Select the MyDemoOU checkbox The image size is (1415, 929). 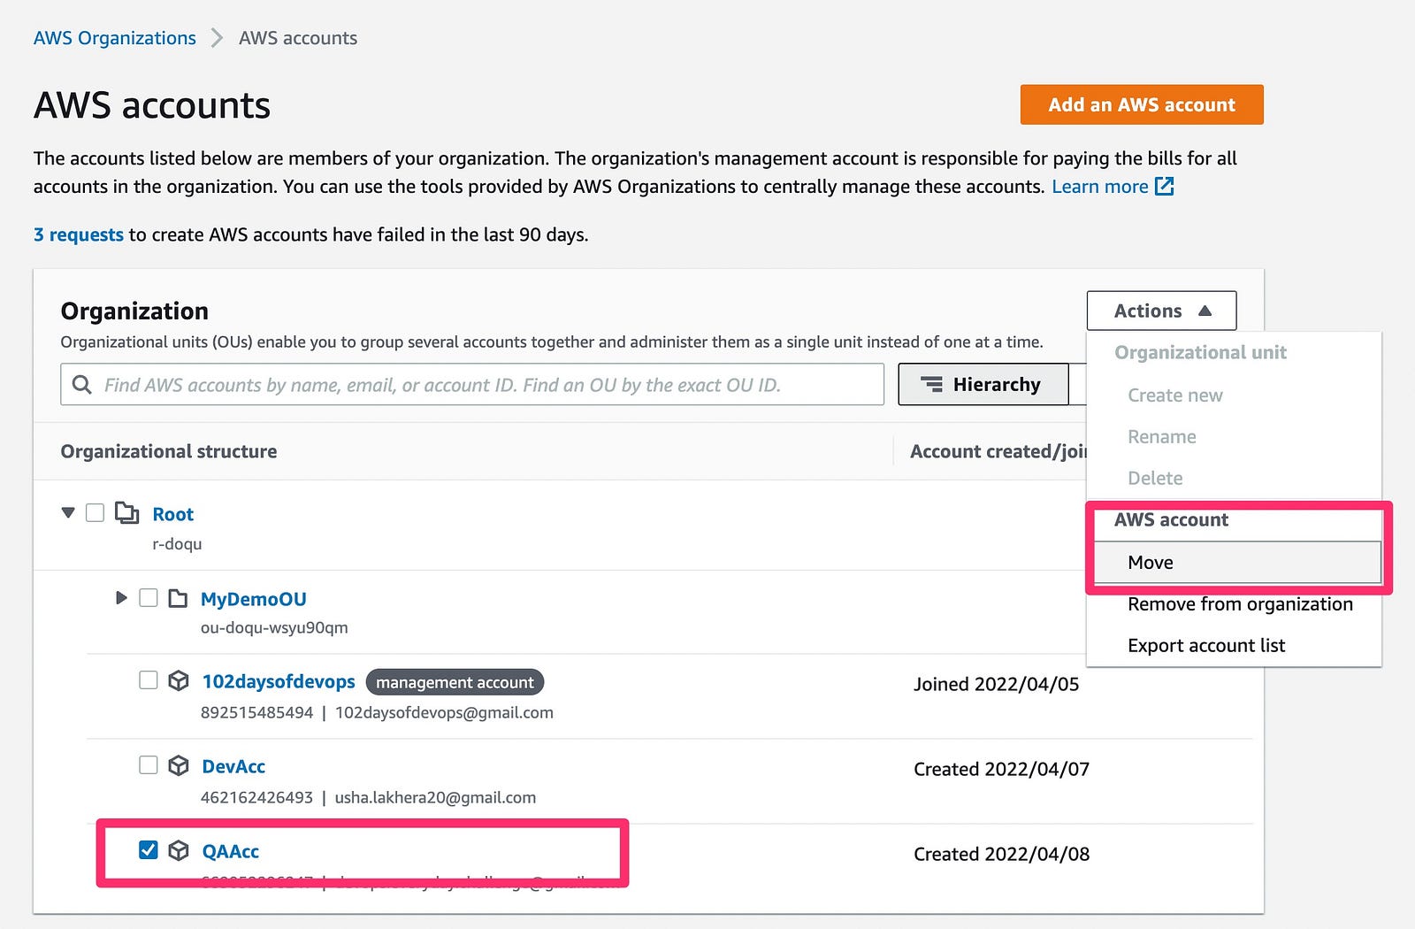(149, 598)
